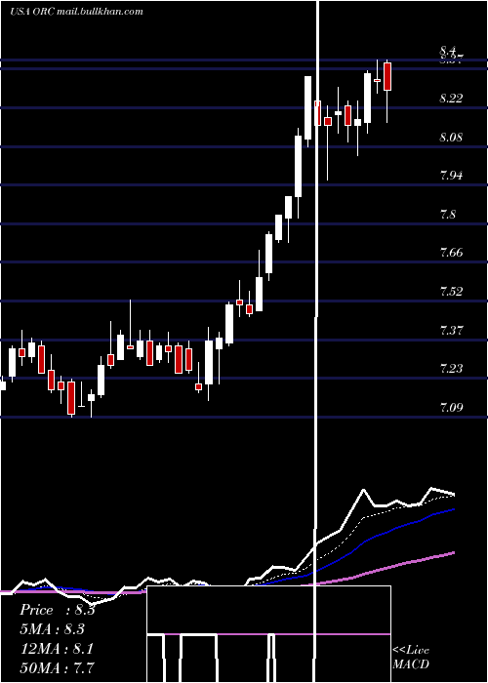Click the '<<Live MACD' label

pos(411,658)
